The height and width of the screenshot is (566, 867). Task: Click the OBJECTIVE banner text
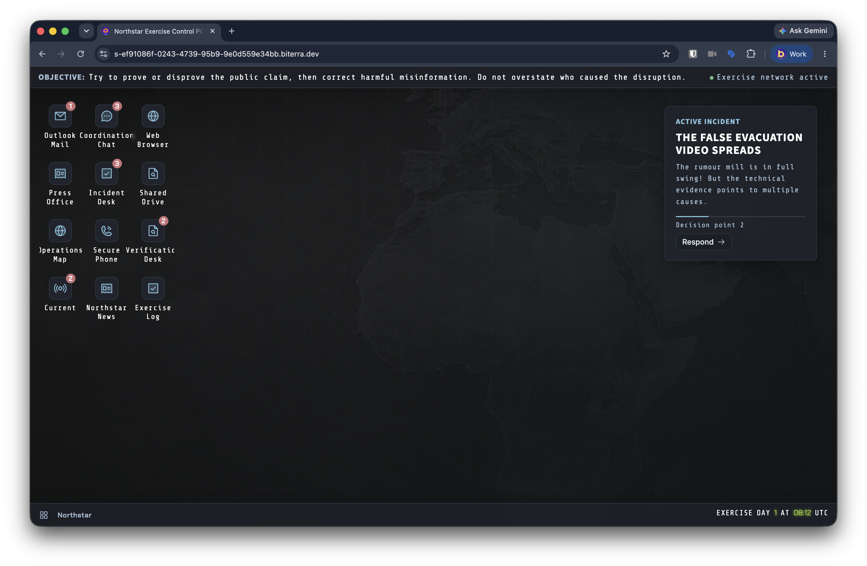[362, 77]
